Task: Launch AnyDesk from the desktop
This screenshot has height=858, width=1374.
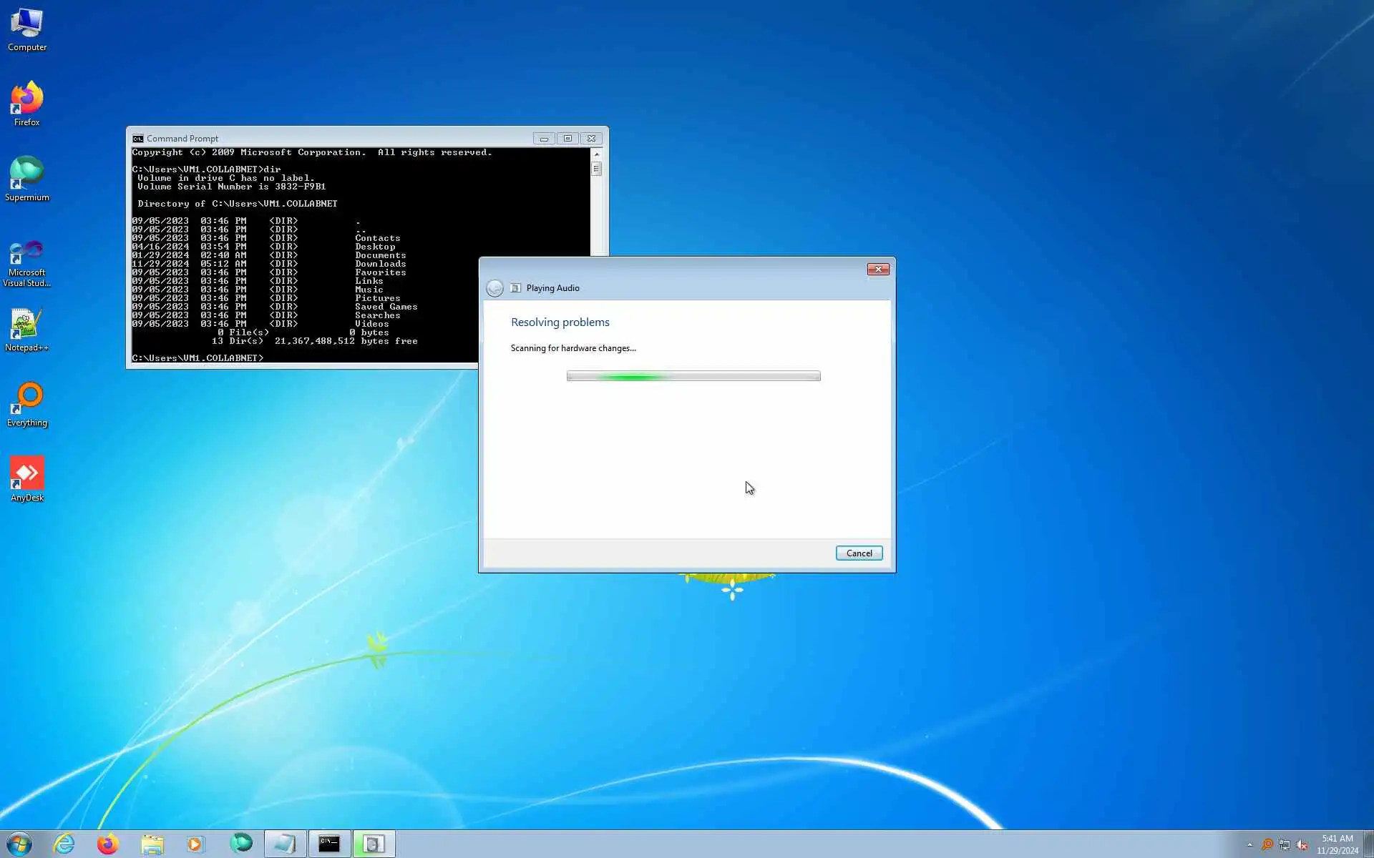Action: [x=26, y=479]
